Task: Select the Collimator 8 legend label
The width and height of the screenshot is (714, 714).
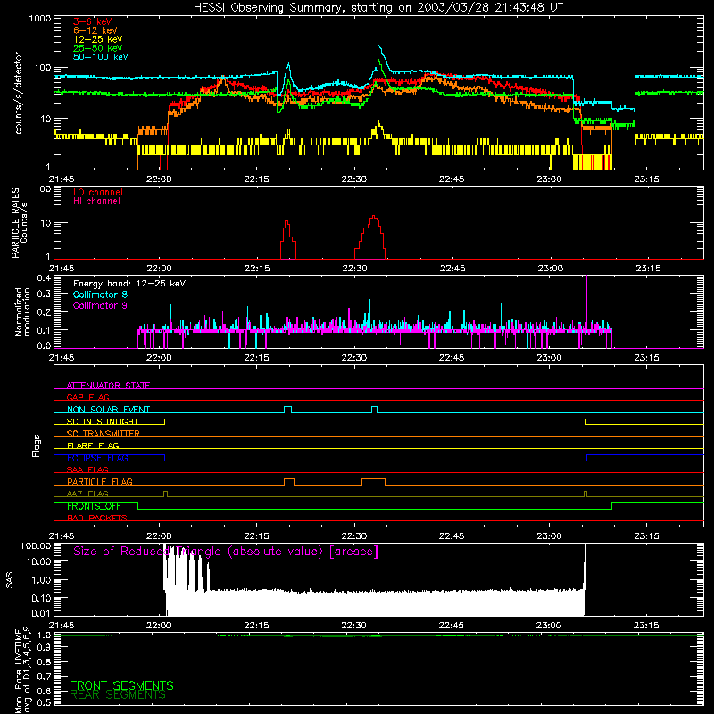Action: click(x=100, y=295)
